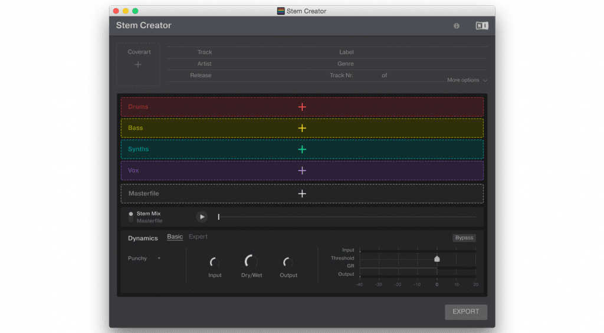This screenshot has width=604, height=333.
Task: Click the yellow minimize window button
Action: click(126, 11)
